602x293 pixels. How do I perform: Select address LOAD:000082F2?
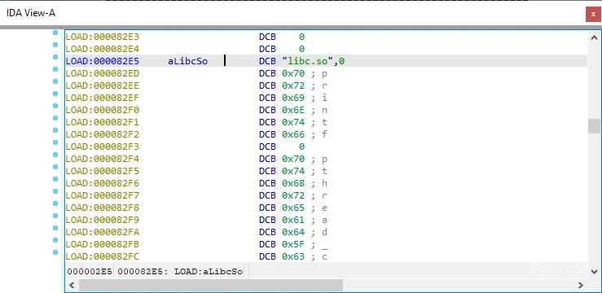pos(103,134)
